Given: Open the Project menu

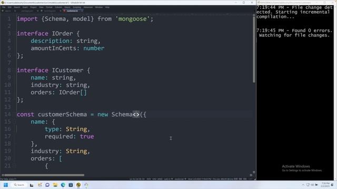Looking at the screenshot, I should tap(33, 7).
